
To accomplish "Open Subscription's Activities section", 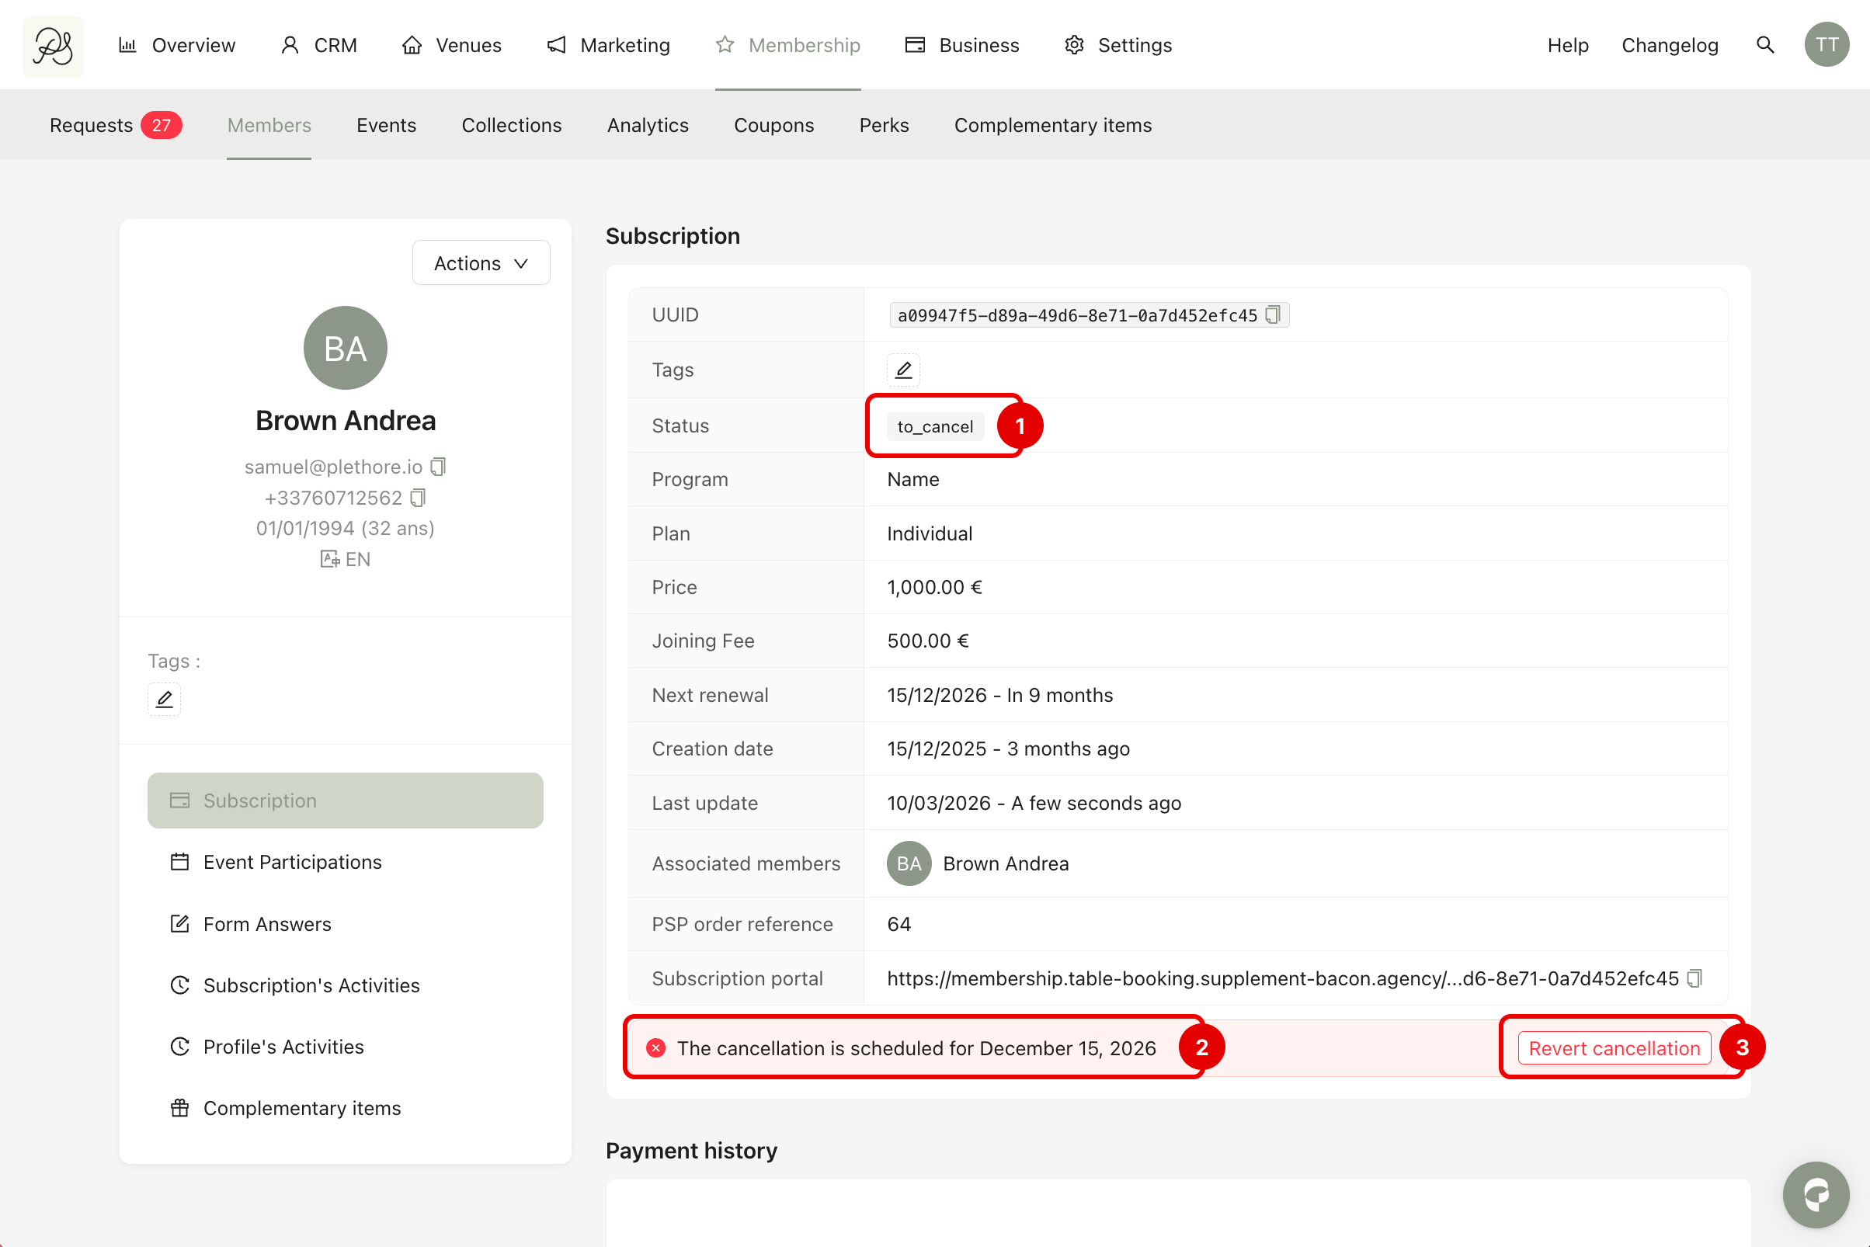I will click(x=311, y=985).
